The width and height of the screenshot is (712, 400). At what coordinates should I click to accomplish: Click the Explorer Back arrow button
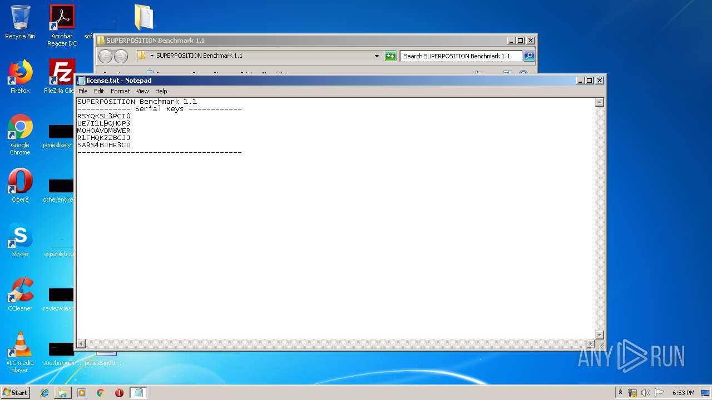point(106,56)
